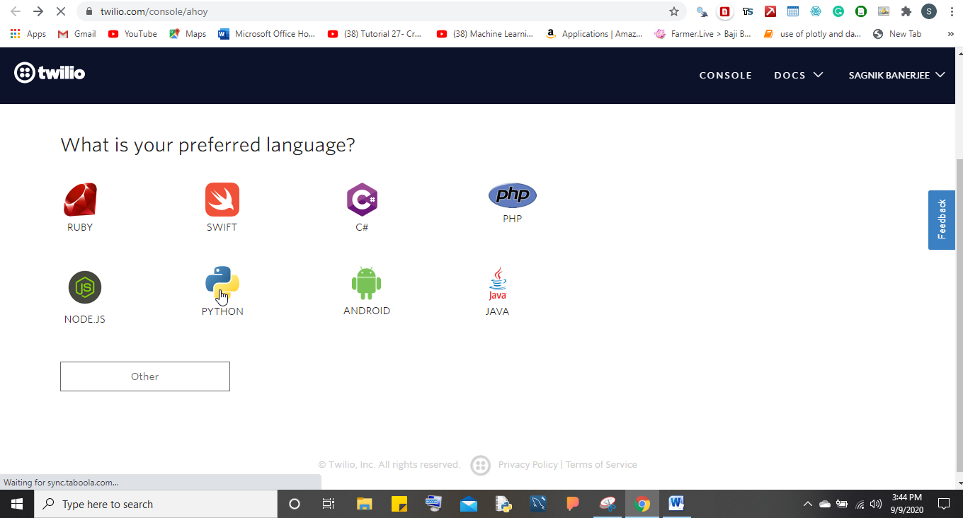Go forward in browser history
The width and height of the screenshot is (963, 518).
point(38,11)
